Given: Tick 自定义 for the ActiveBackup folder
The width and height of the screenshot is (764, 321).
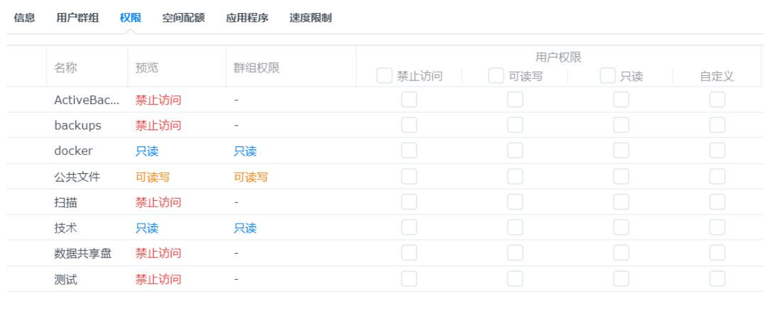Looking at the screenshot, I should pyautogui.click(x=717, y=100).
